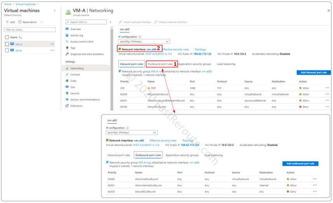The image size is (333, 203).
Task: Collapse the Virtual machines list panel
Action: click(x=54, y=10)
